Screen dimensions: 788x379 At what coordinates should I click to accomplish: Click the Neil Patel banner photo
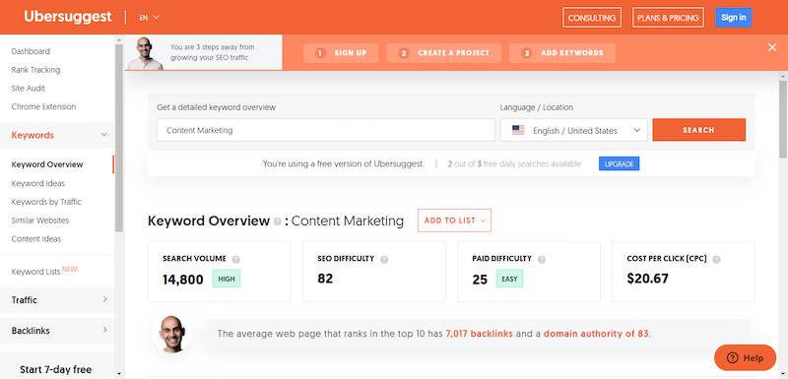point(145,53)
